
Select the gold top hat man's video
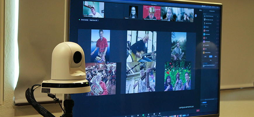(152, 12)
